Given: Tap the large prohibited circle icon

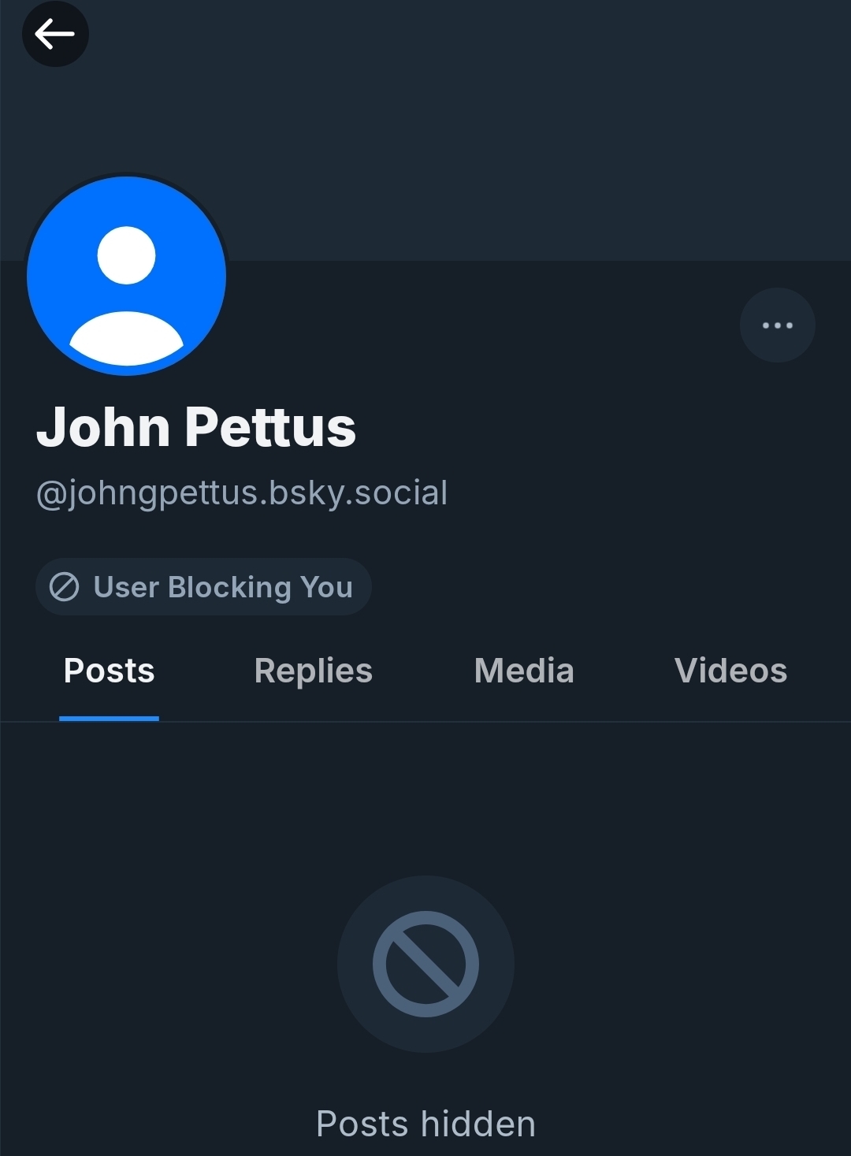Looking at the screenshot, I should tap(425, 964).
